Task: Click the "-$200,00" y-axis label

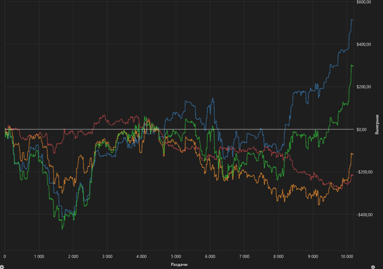Action: point(364,172)
